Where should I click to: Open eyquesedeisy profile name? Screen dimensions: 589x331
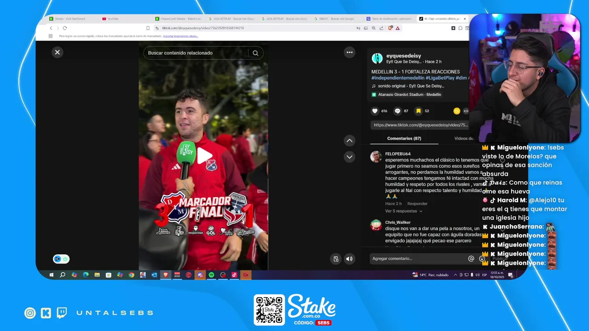coord(404,56)
